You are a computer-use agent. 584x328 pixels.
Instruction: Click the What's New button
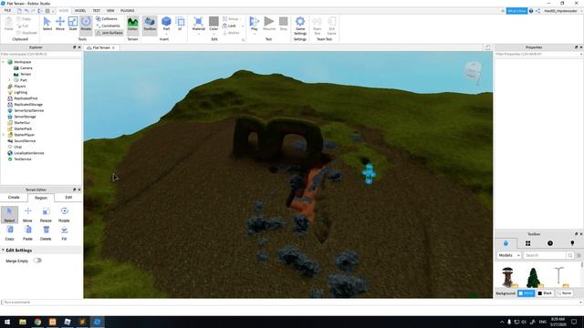pos(516,11)
